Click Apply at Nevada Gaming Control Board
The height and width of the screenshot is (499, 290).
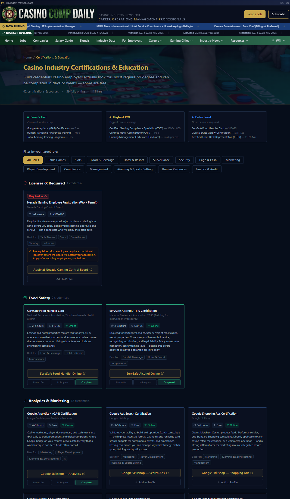coord(63,270)
